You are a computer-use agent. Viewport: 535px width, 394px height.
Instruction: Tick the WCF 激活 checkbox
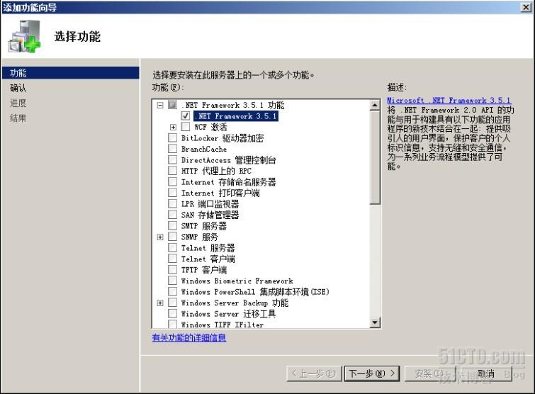[x=186, y=127]
